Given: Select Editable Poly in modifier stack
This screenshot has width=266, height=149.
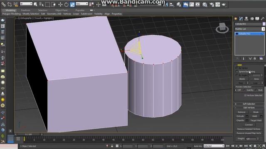Looking at the screenshot, I should click(249, 34).
